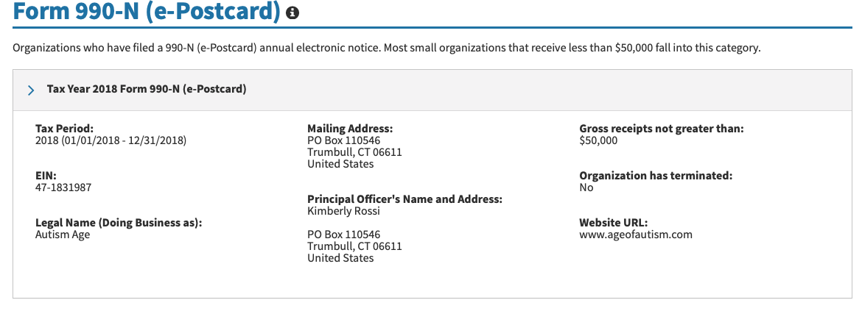
Task: Click the Tax Period label
Action: (64, 129)
